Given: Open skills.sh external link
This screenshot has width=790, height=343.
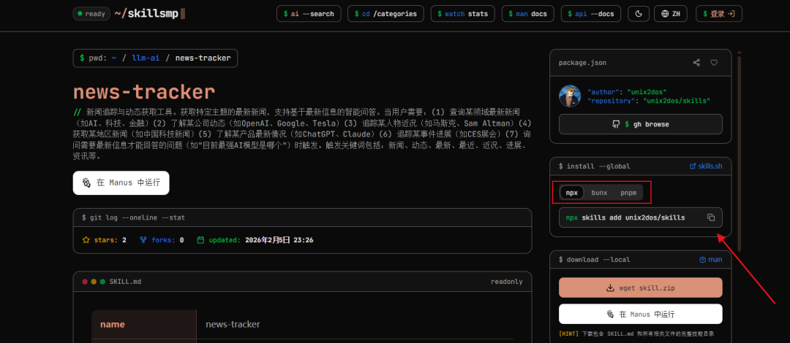Looking at the screenshot, I should (705, 166).
